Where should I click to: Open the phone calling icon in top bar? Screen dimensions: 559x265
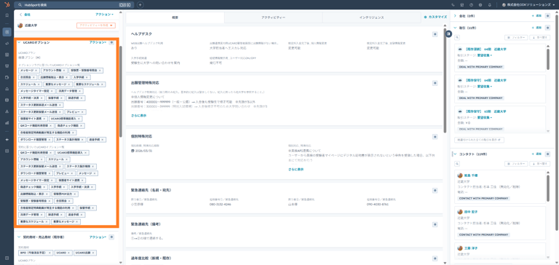tap(453, 5)
